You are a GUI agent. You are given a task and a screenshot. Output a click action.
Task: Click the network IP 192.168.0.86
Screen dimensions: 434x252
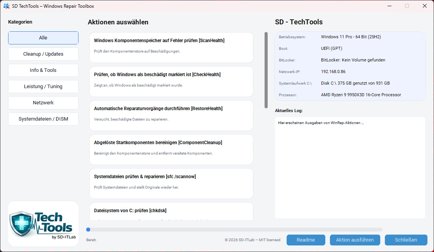pyautogui.click(x=333, y=72)
